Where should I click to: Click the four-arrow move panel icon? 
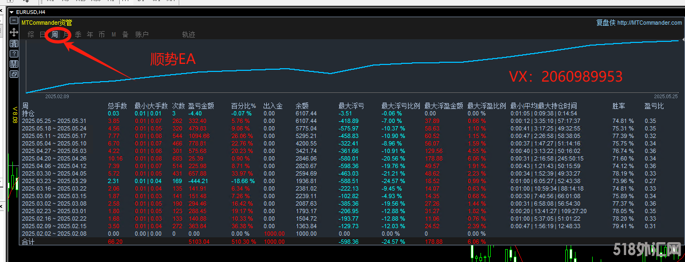click(x=13, y=32)
